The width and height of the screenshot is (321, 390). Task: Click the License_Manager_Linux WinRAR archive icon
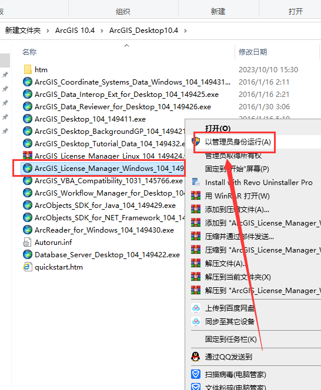coord(28,156)
